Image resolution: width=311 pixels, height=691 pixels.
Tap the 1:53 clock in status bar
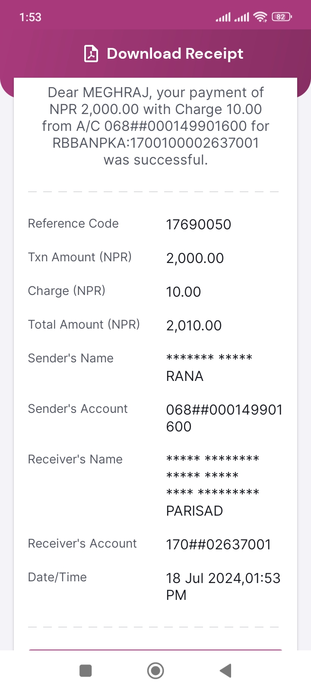click(30, 17)
